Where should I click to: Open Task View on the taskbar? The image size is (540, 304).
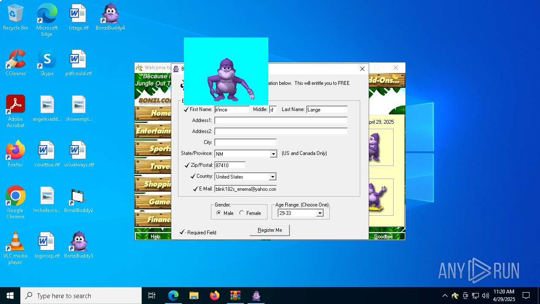152,296
